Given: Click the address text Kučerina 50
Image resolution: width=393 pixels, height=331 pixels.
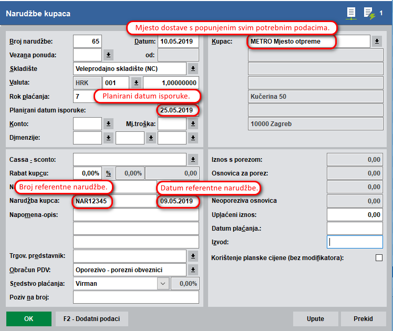Looking at the screenshot, I should [x=268, y=97].
